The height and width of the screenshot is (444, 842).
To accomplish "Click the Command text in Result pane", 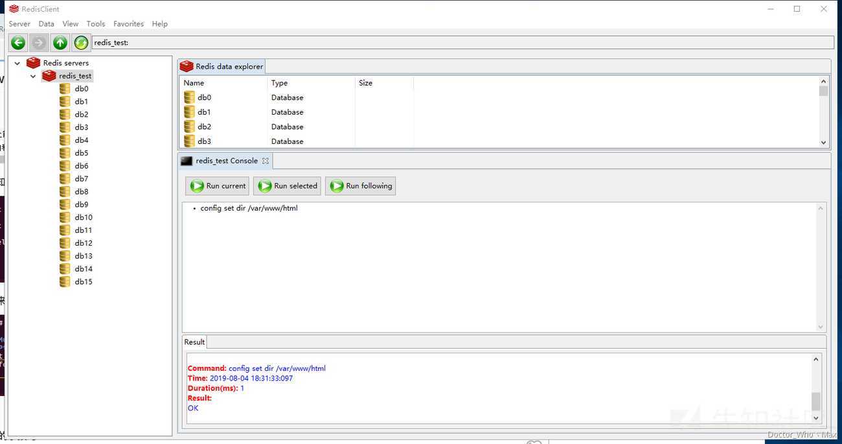I will click(x=277, y=368).
